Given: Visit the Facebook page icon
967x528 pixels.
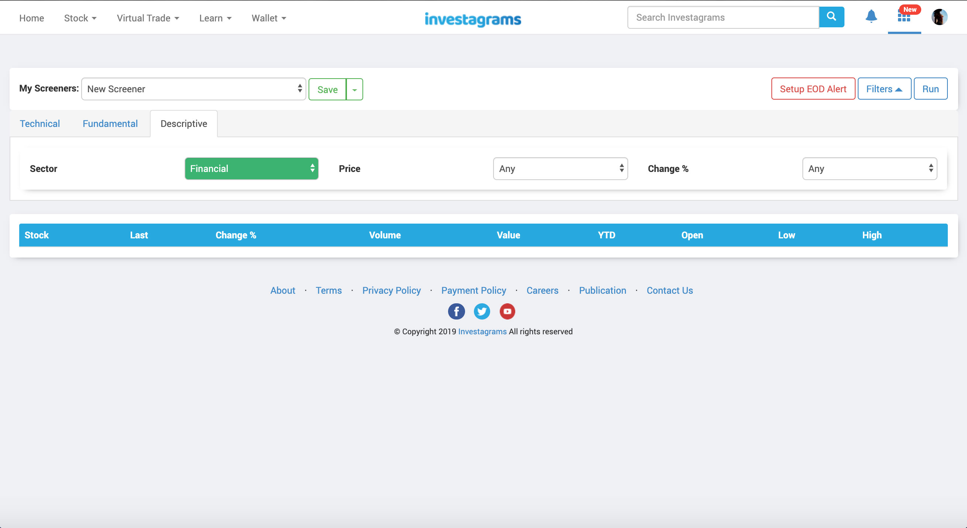Looking at the screenshot, I should [x=456, y=311].
